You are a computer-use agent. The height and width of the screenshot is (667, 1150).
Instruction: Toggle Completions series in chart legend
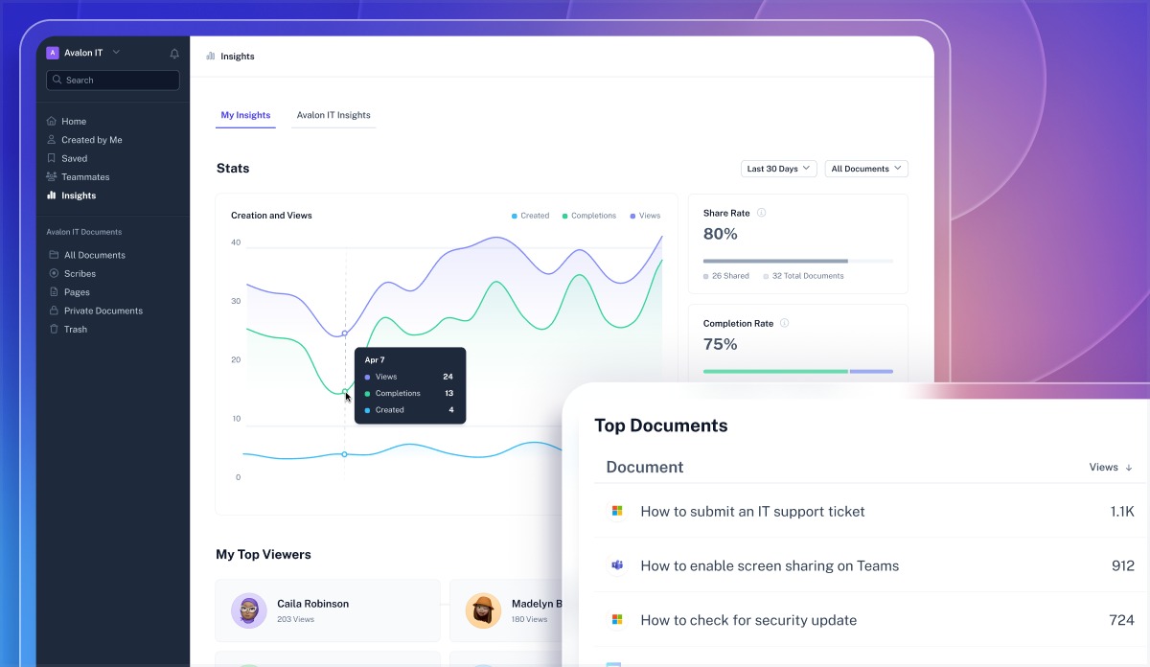pos(588,216)
